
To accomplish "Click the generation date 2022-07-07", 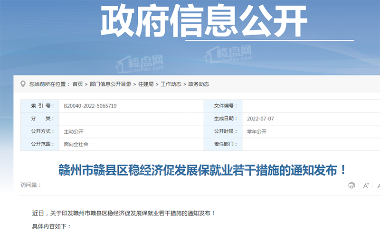I will (x=260, y=119).
